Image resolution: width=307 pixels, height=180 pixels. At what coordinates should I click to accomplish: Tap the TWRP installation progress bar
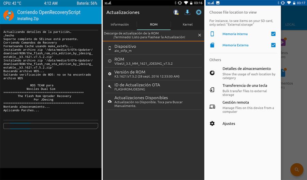click(51, 126)
